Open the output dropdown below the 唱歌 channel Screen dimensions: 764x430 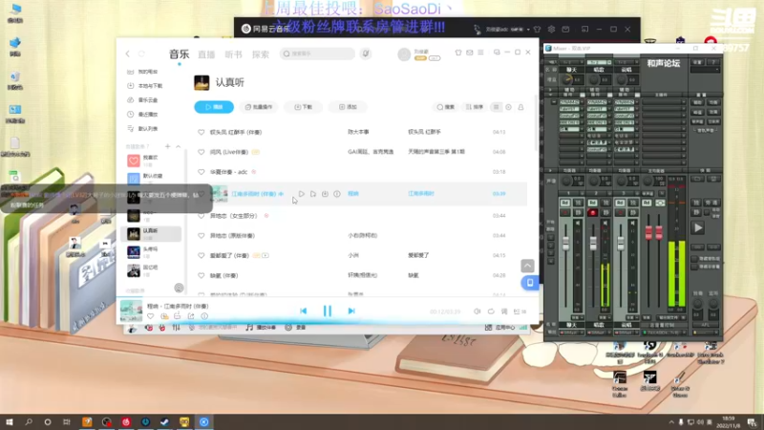599,333
